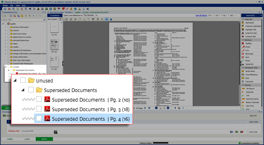Select the Pencil markup tool
264x145 pixels.
coord(251,61)
